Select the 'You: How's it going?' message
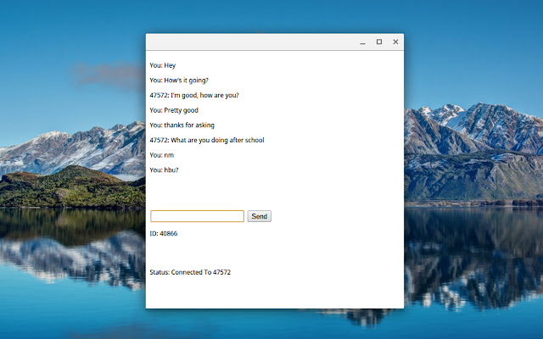This screenshot has width=543, height=339. tap(179, 81)
